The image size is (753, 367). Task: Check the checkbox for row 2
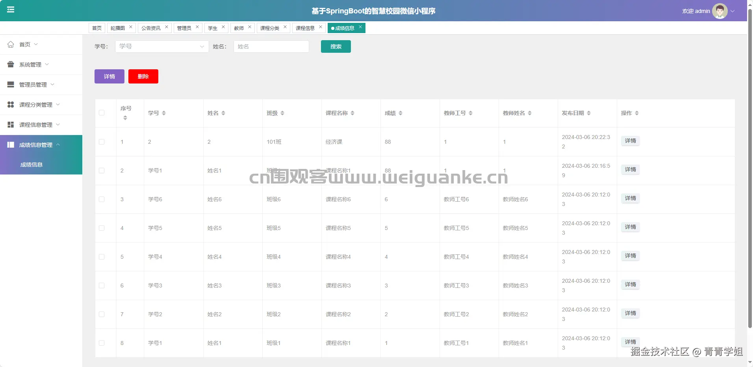[102, 171]
